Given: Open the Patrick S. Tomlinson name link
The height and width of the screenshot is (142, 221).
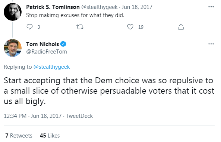Looking at the screenshot, I should click(53, 7).
